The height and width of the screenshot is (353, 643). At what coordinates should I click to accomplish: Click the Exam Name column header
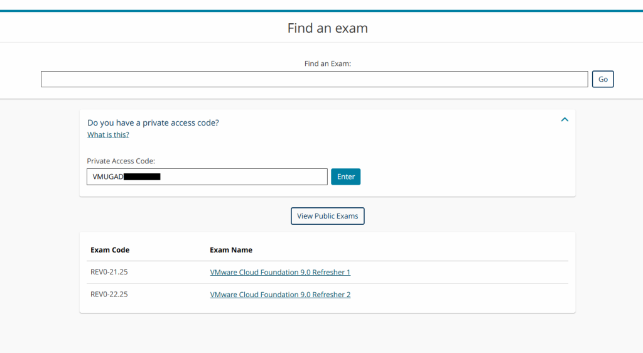click(231, 250)
